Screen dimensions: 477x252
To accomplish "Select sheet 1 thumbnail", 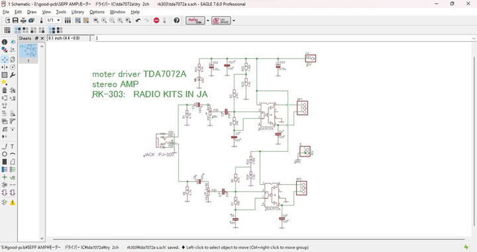I will (28, 53).
